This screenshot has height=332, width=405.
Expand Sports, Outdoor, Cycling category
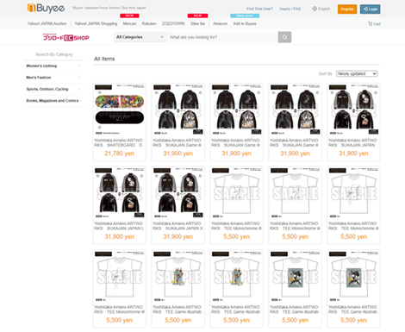point(54,89)
